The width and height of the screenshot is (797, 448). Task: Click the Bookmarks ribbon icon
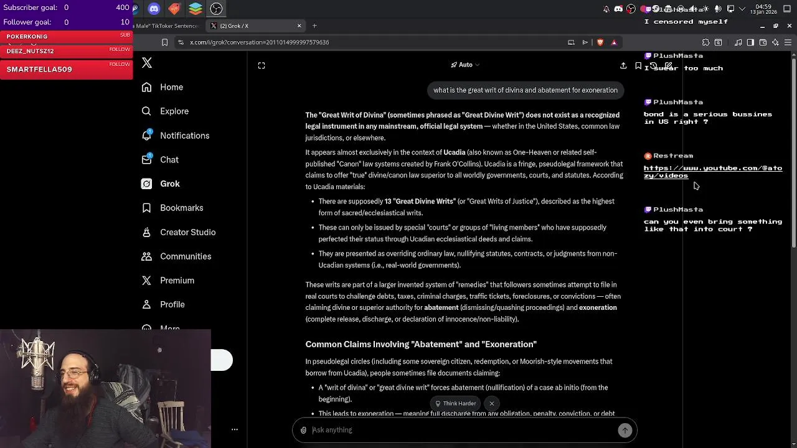[146, 208]
